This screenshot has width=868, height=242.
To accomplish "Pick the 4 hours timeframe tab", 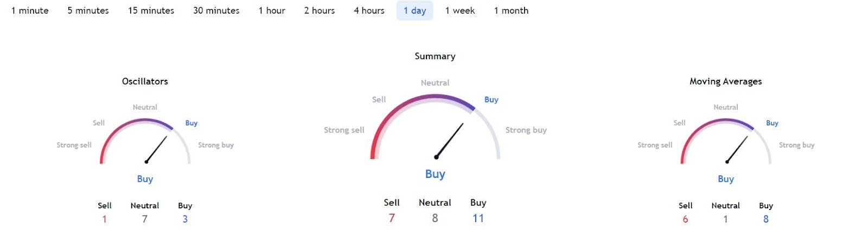I will 369,11.
